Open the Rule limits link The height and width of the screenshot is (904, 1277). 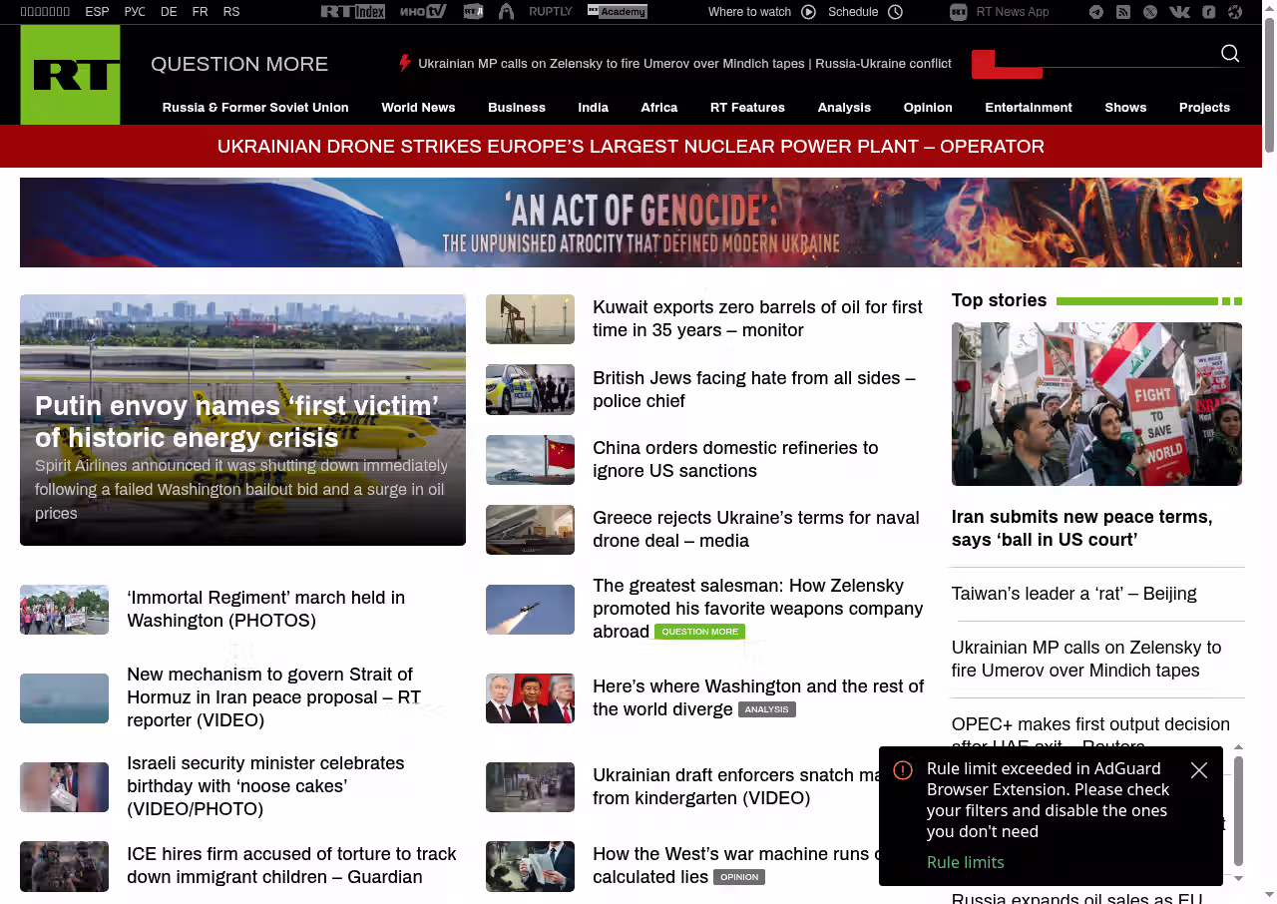966,862
